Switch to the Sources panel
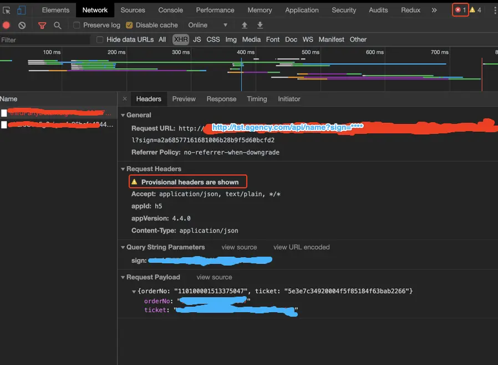Viewport: 498px width, 365px height. point(133,10)
